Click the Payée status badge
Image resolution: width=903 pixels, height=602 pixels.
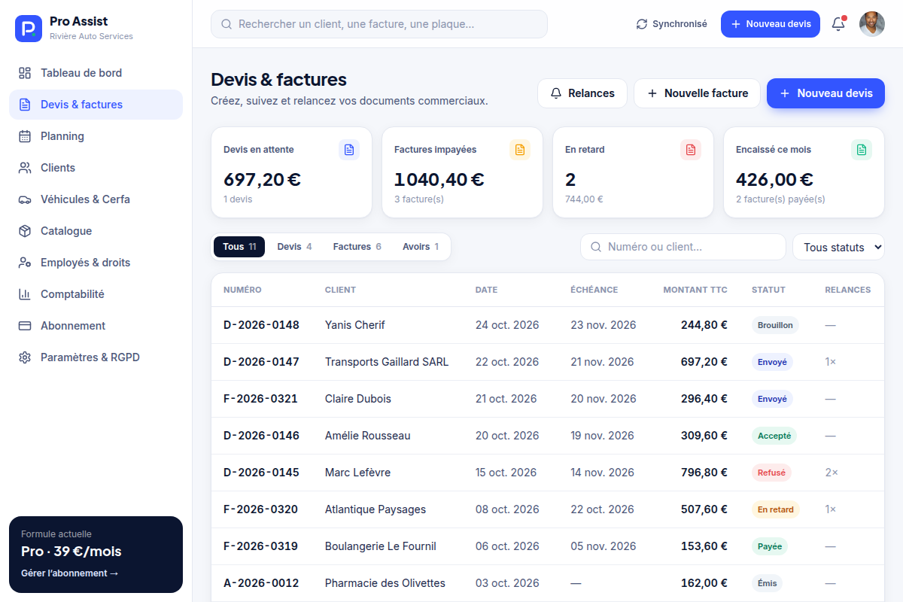[770, 546]
